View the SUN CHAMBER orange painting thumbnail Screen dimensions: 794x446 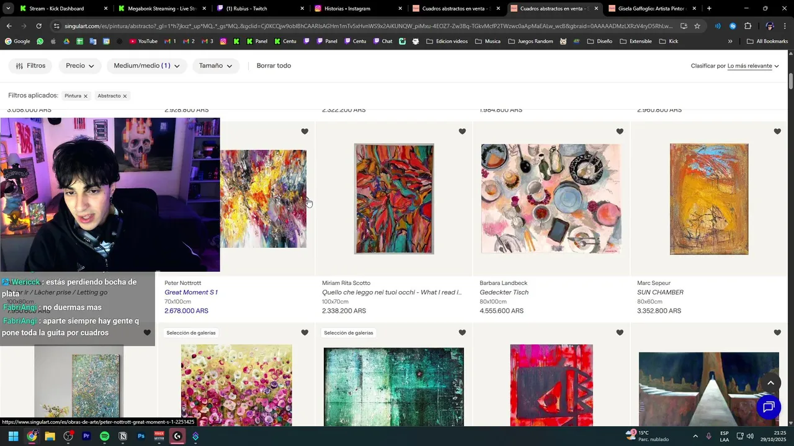(709, 199)
